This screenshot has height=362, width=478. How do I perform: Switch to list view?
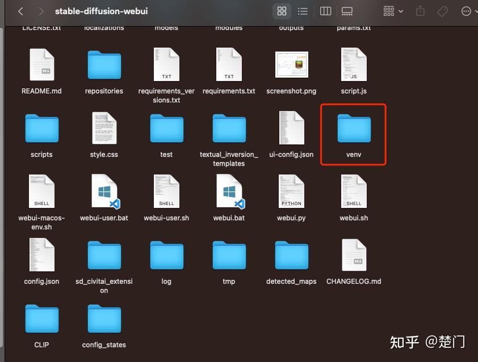point(303,11)
